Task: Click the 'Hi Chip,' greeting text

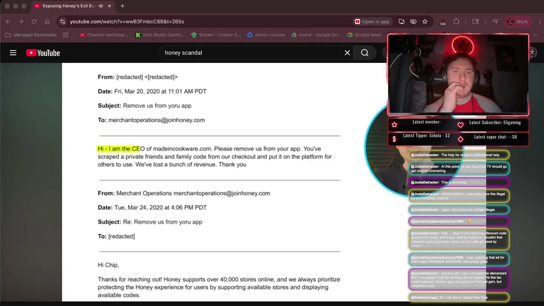Action: click(108, 265)
